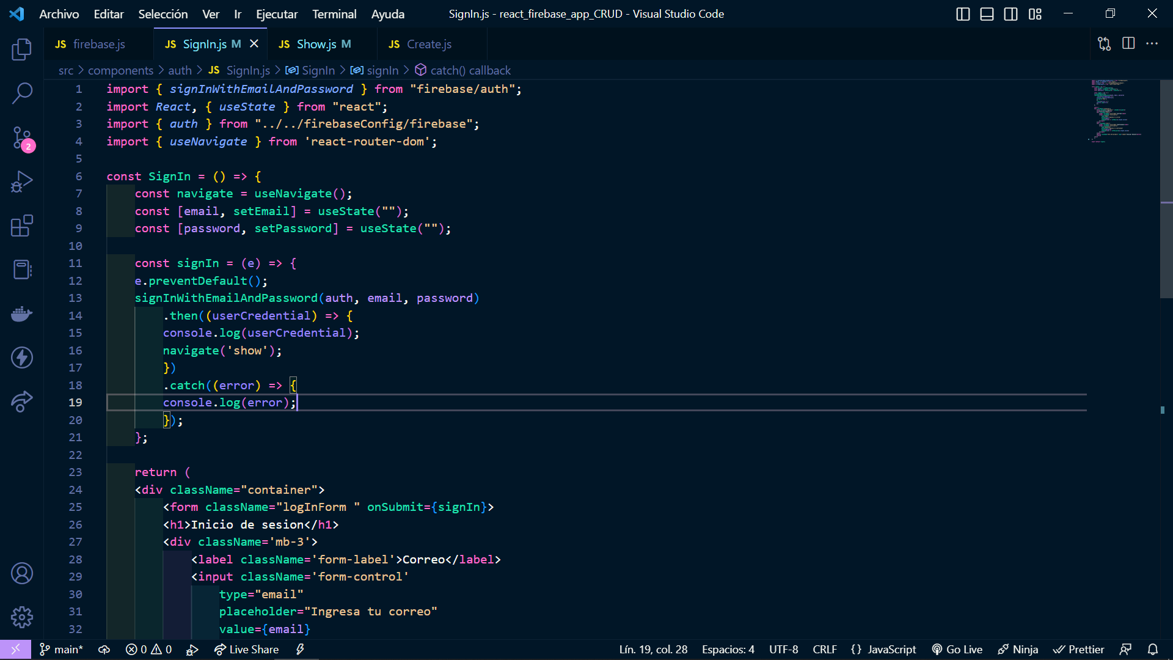
Task: Open the Remote Explorer icon
Action: tap(22, 402)
